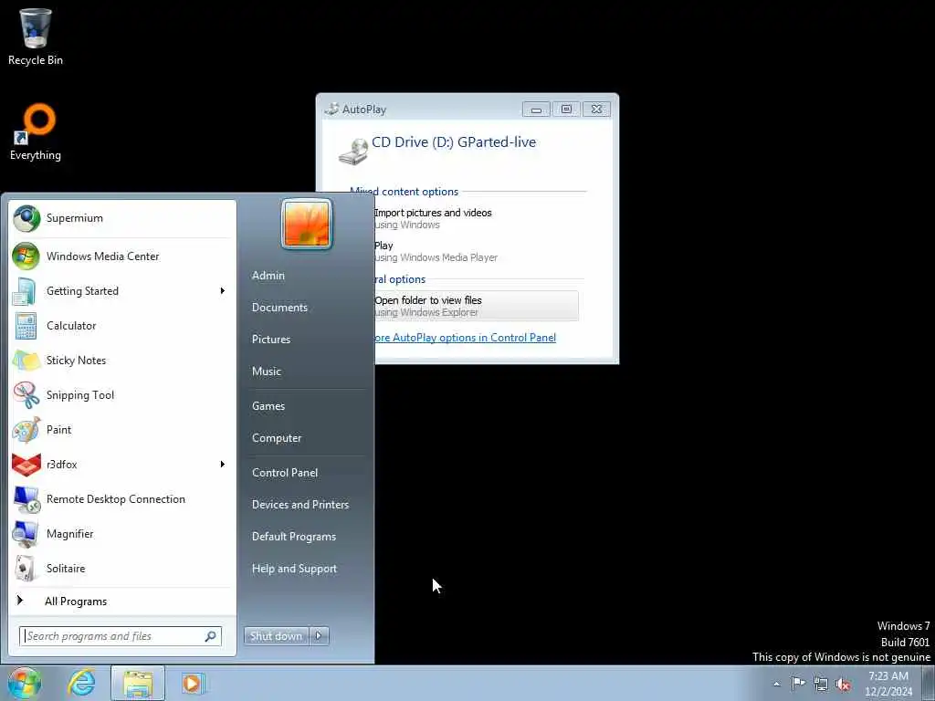This screenshot has width=935, height=701.
Task: Launch Windows Media Player from taskbar
Action: click(x=194, y=683)
